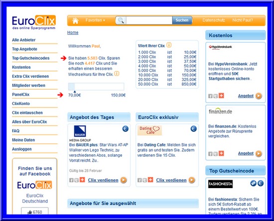
Task: Share HypoVereinsbank offer on Facebook
Action: point(210,96)
